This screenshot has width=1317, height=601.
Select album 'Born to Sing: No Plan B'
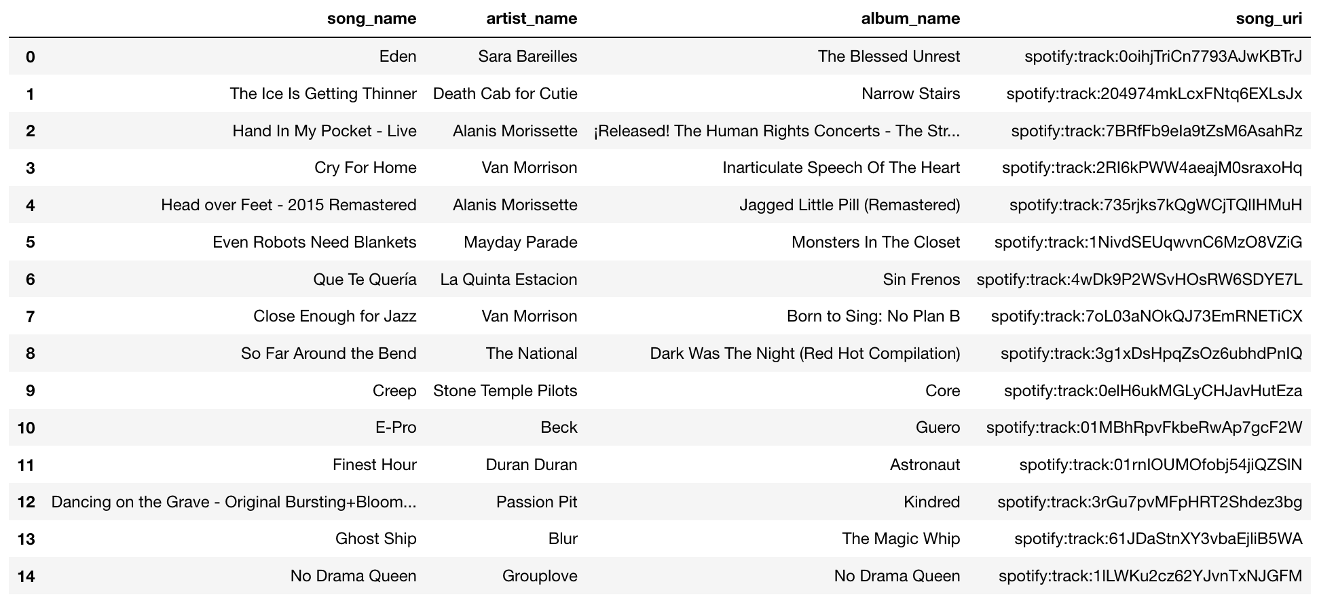click(x=873, y=316)
